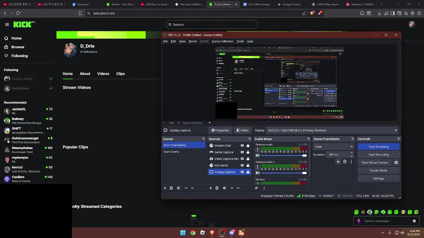Open virtual camera settings gear
The width and height of the screenshot is (424, 238).
(396, 163)
